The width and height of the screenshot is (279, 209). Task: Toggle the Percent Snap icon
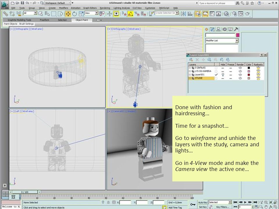(x=137, y=14)
